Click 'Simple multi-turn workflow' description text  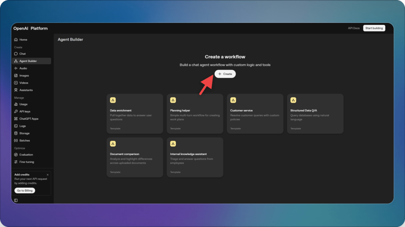click(x=195, y=117)
